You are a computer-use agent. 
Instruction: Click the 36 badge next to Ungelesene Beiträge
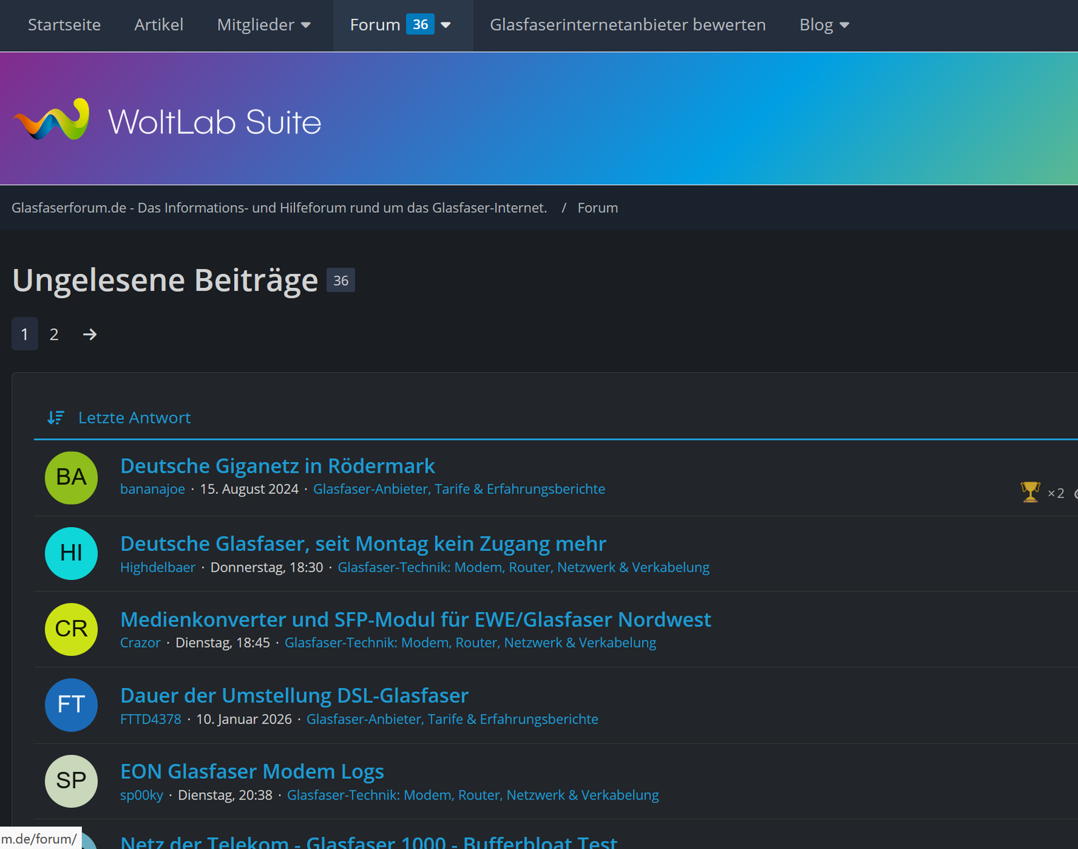coord(341,280)
